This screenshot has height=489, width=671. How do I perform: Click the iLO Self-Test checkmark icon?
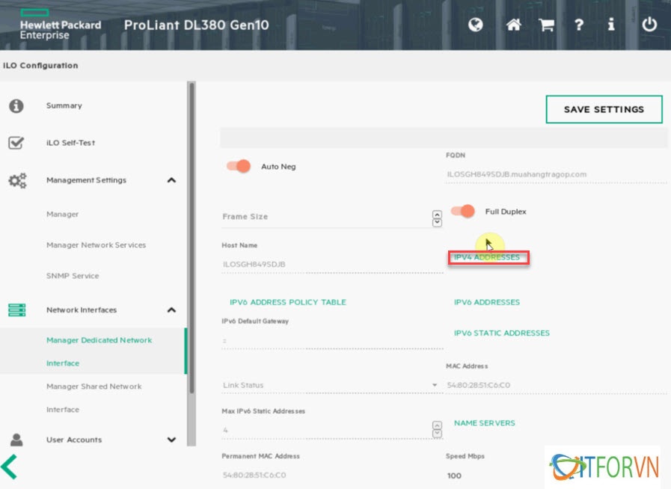tap(16, 143)
